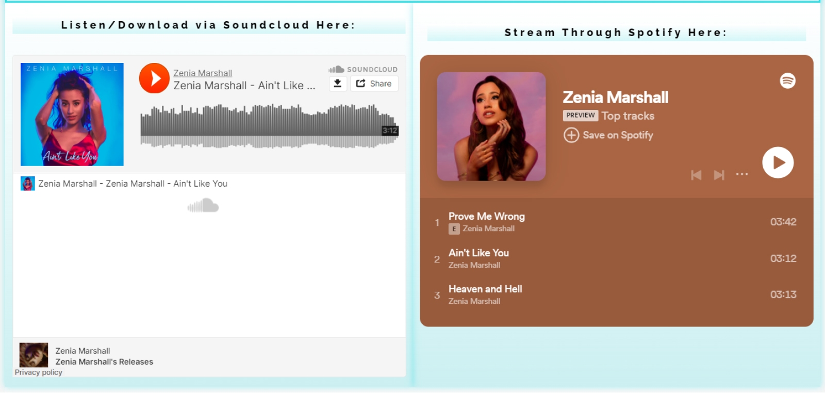Click the SoundCloud download arrow icon
Image resolution: width=825 pixels, height=393 pixels.
click(x=338, y=84)
